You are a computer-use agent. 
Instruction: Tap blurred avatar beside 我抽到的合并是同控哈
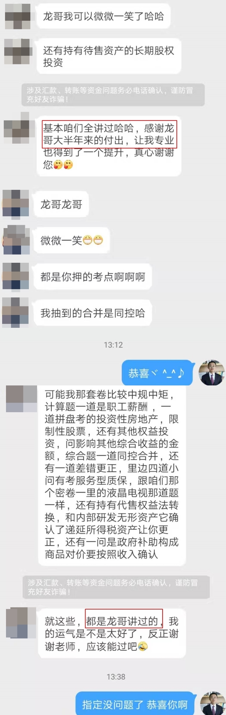point(16,312)
